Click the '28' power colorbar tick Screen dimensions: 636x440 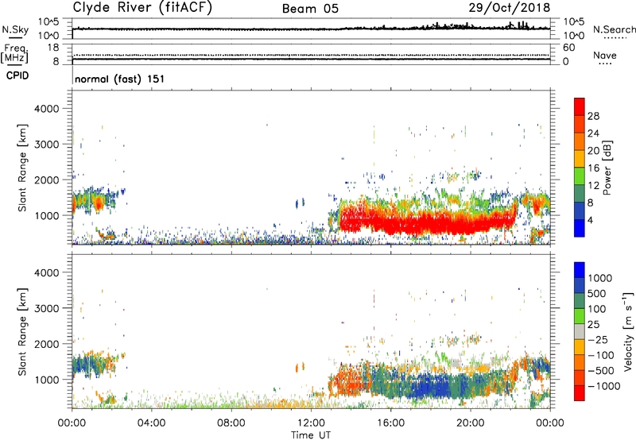pos(593,116)
